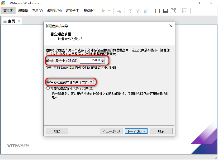Screen dimensions: 218x160
Task: Close the 新建虚拟机向导 dialog
Action: pyautogui.click(x=171, y=26)
